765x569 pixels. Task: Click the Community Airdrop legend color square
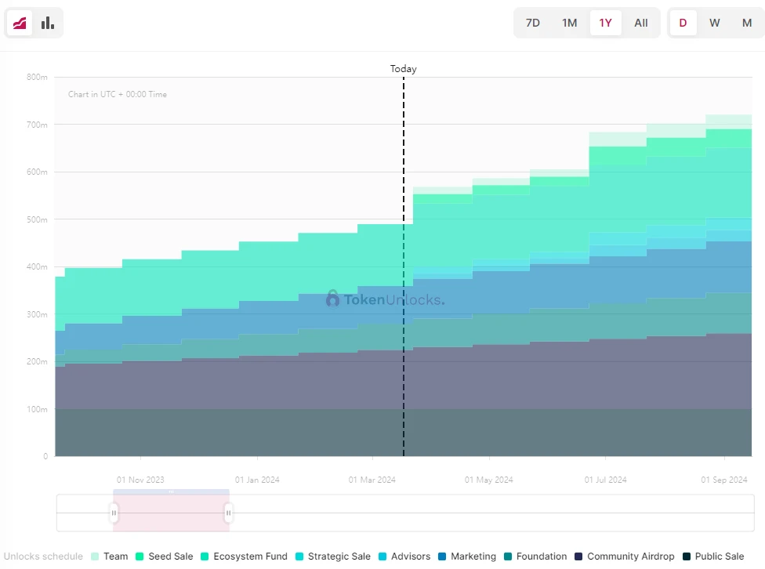point(579,556)
